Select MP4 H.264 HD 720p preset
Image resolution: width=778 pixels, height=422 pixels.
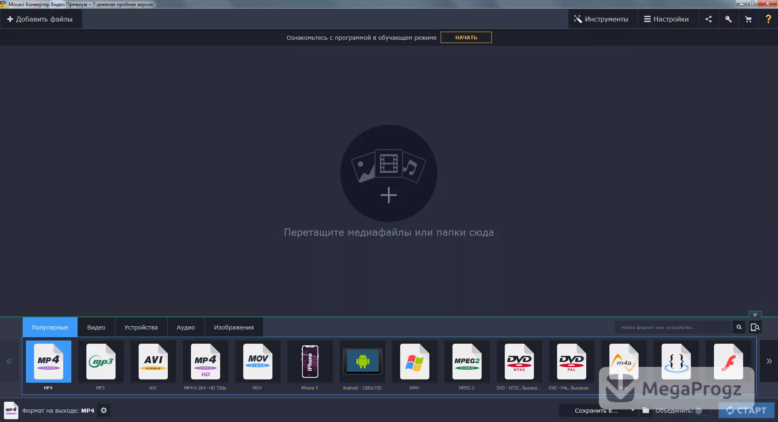(x=205, y=362)
